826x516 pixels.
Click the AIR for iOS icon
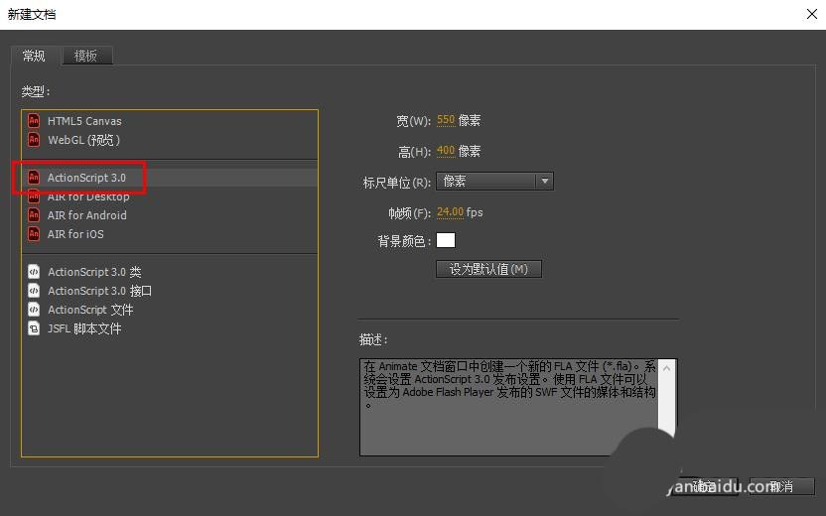(34, 234)
